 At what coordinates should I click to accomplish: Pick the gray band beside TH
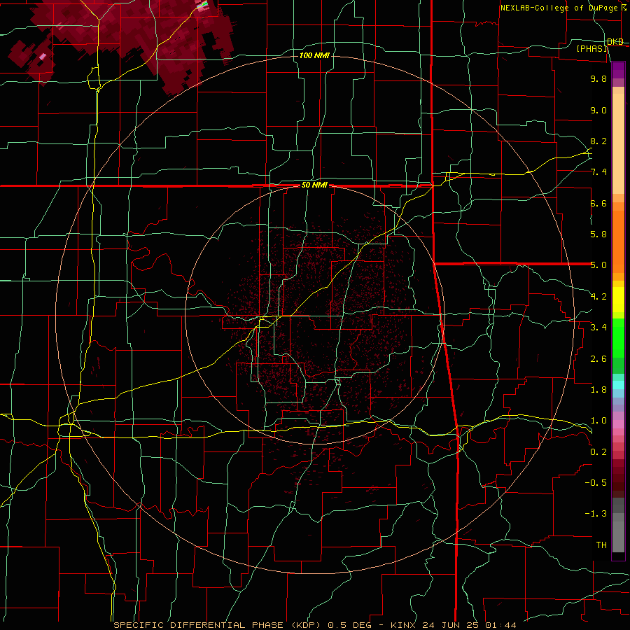[618, 536]
